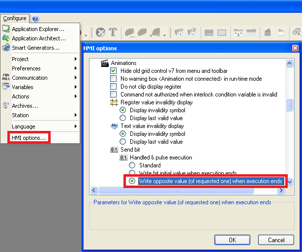This screenshot has width=302, height=252.
Task: Click the OK button
Action: (233, 240)
